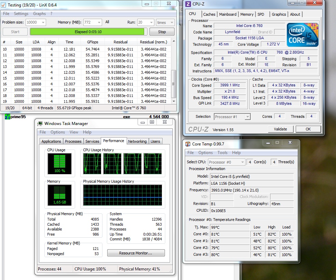336x280 pixels.
Task: Click OK in CPU-Z
Action: [x=308, y=129]
